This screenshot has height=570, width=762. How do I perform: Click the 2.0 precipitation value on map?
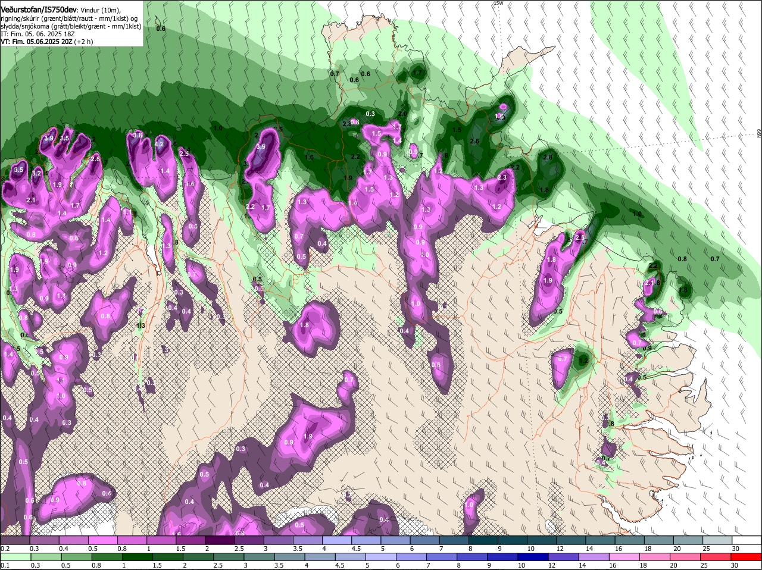[402, 114]
